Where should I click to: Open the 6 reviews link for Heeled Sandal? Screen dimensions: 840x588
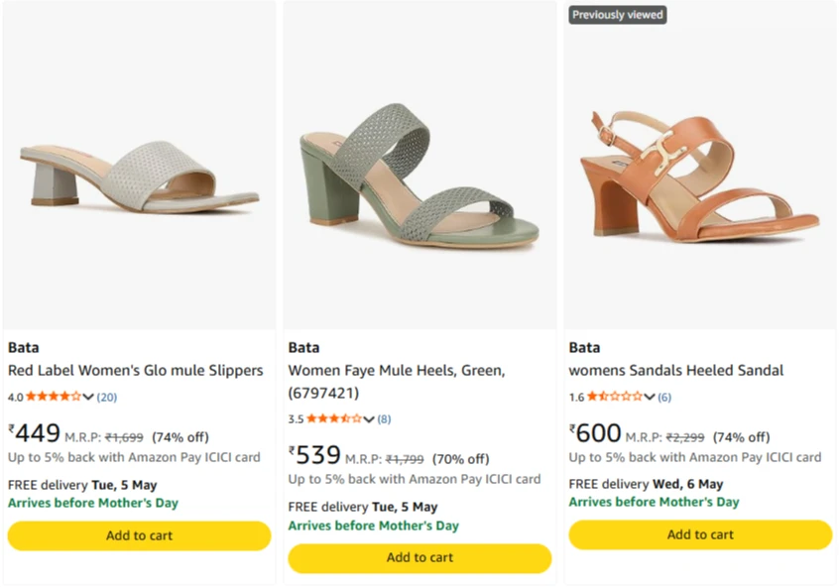tap(664, 398)
